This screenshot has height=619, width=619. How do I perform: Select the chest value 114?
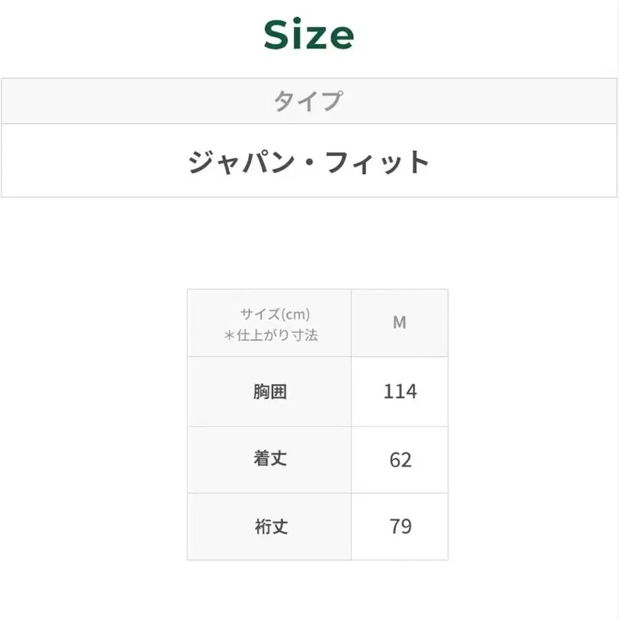[x=400, y=392]
